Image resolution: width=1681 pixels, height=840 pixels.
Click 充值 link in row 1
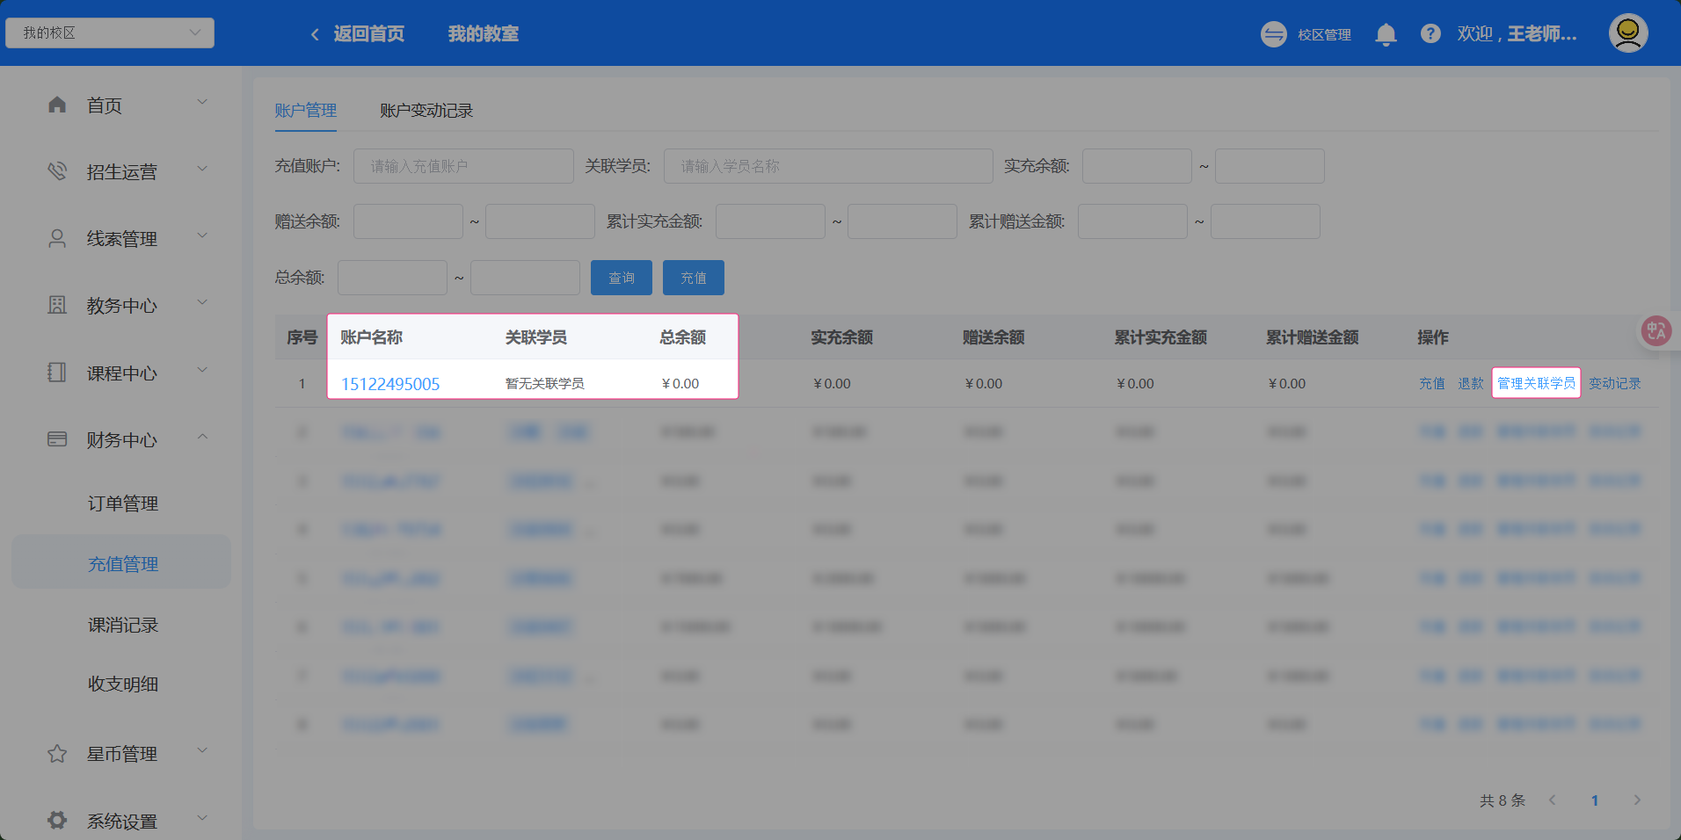(1432, 383)
